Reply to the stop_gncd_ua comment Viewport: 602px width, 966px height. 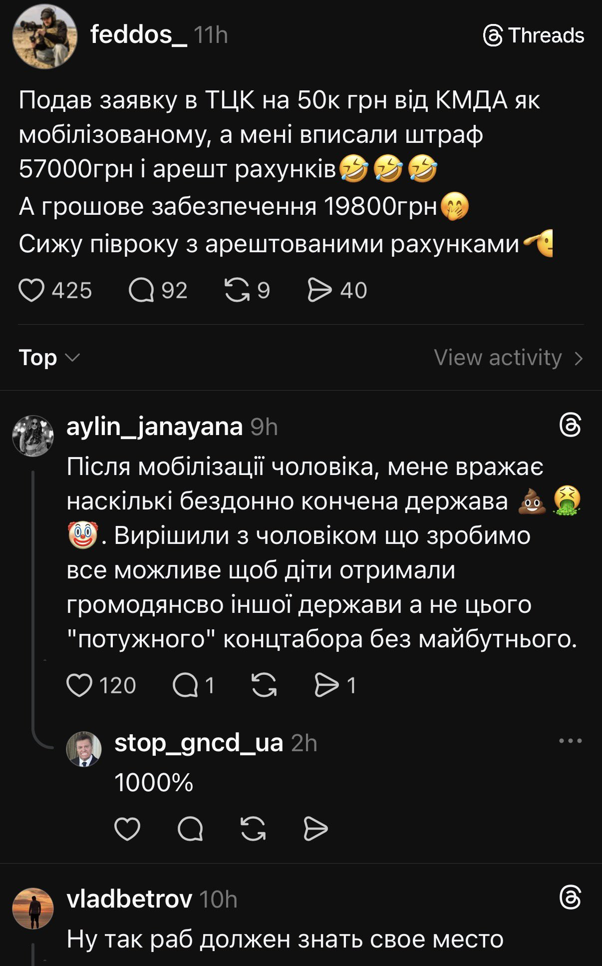tap(190, 829)
